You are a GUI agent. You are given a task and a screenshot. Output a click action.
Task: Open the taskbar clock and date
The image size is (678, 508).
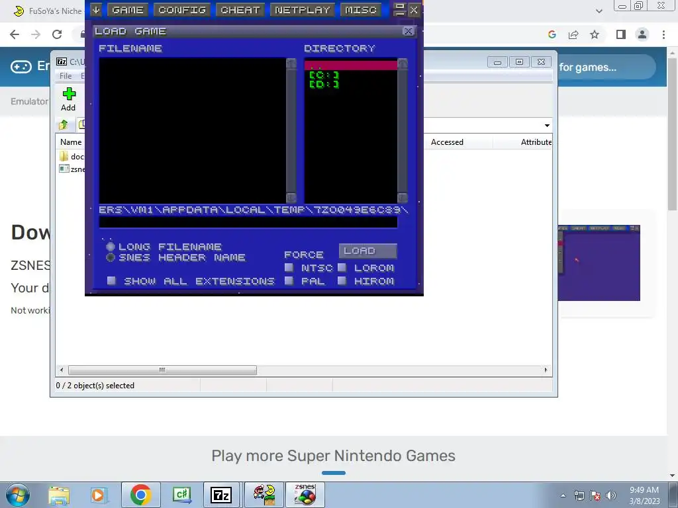tap(644, 495)
